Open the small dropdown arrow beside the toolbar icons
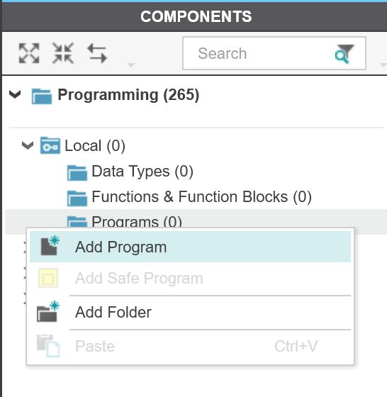Screen dimensions: 387x397 (131, 65)
